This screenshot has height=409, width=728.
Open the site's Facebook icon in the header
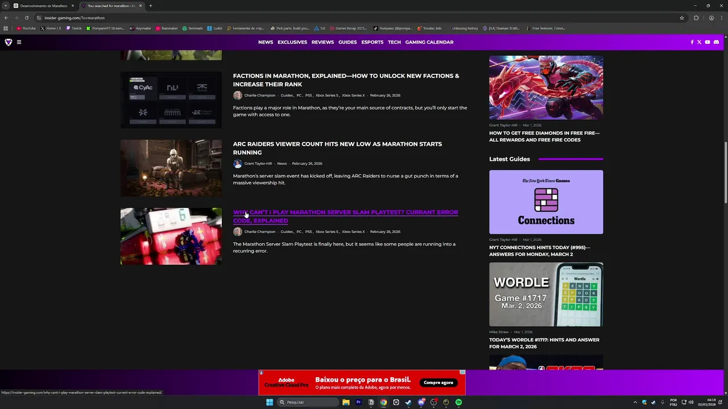(692, 42)
